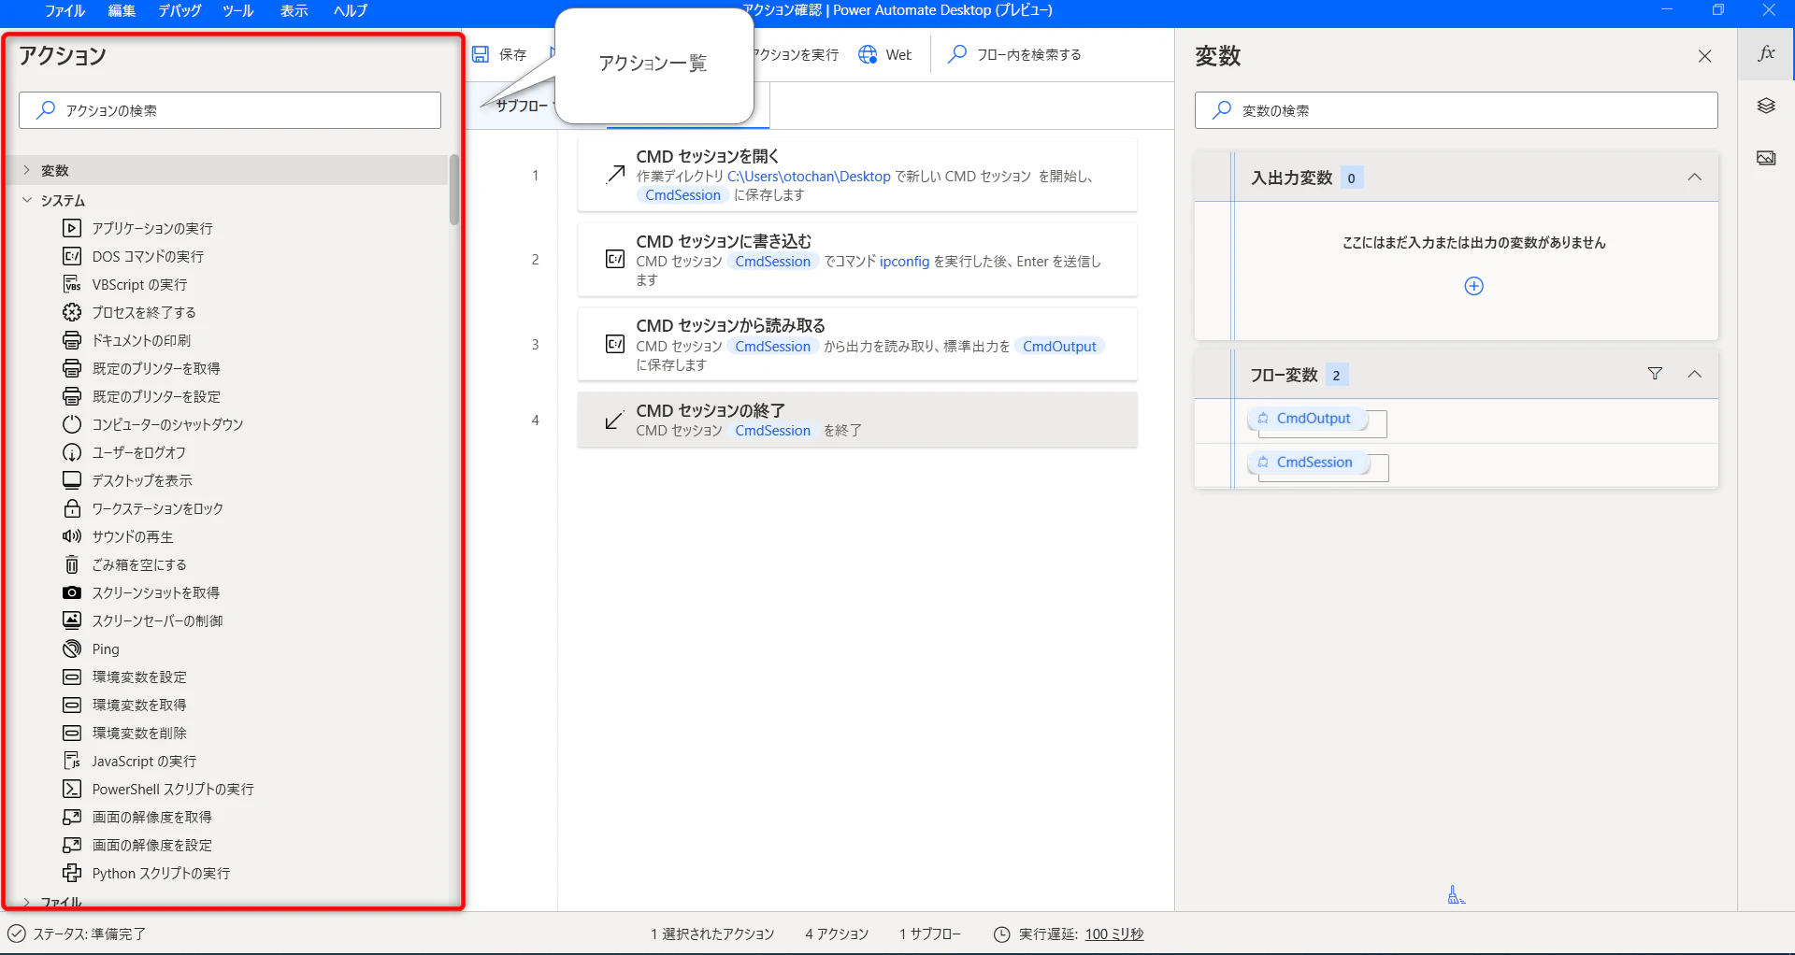Open the デバッグ menu
The height and width of the screenshot is (955, 1795).
click(179, 10)
